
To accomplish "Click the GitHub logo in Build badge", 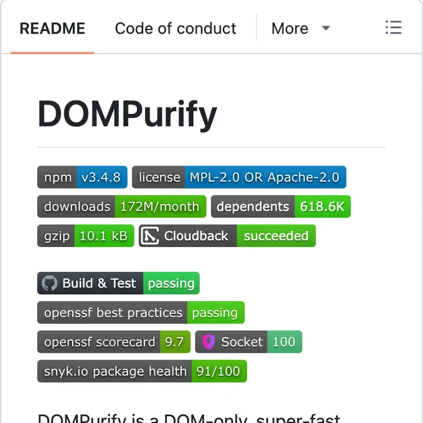I will (49, 283).
